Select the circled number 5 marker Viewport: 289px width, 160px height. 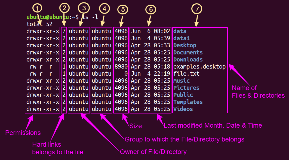(122, 9)
